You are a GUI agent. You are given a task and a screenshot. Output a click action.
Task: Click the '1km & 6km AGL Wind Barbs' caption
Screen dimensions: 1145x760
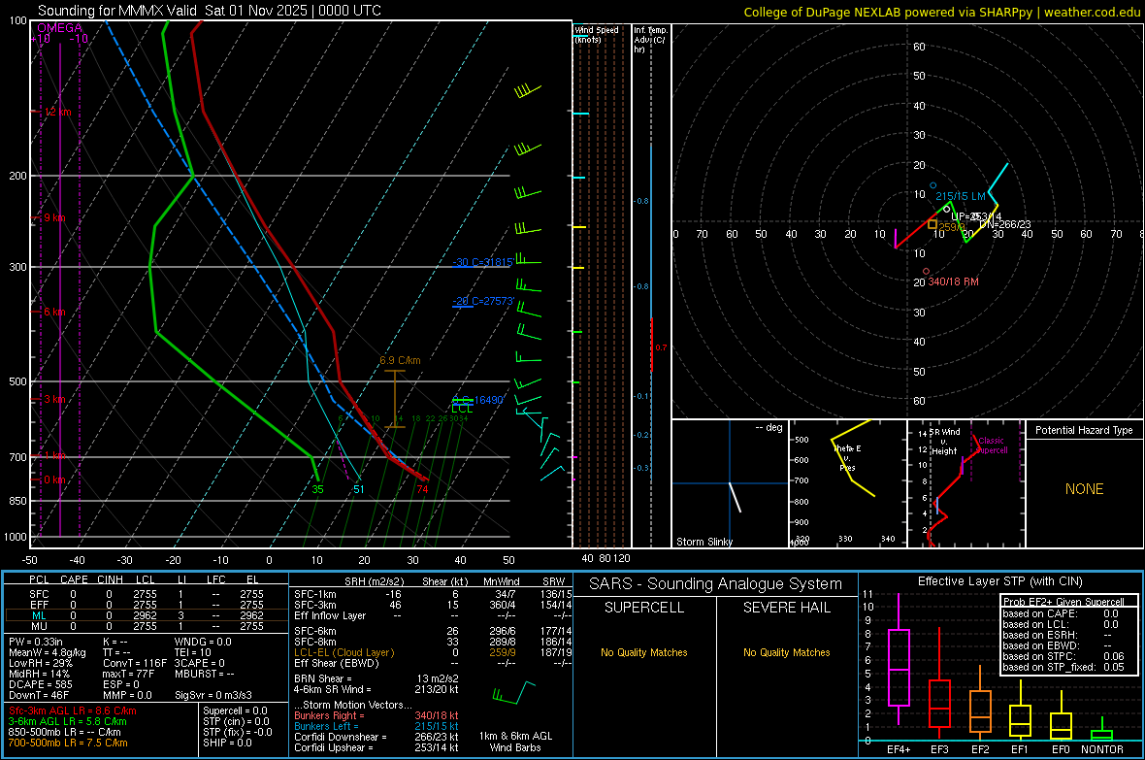pos(515,742)
